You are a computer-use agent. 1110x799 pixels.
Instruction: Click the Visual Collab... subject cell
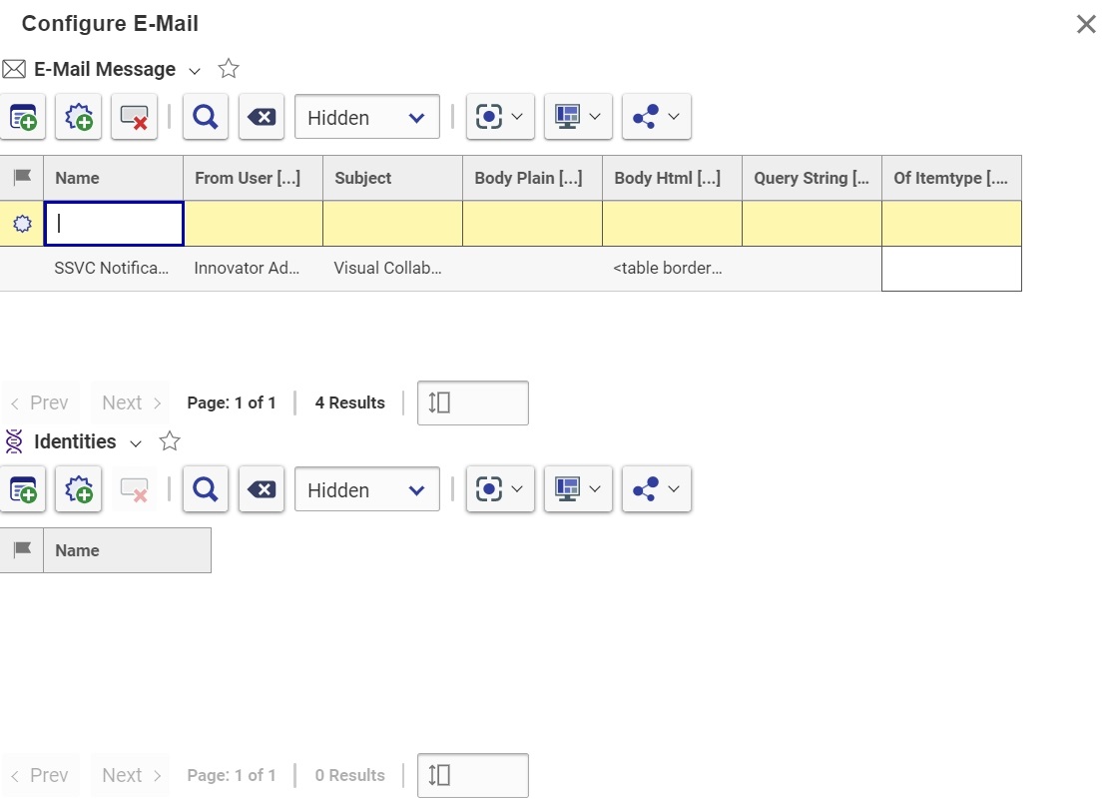393,269
